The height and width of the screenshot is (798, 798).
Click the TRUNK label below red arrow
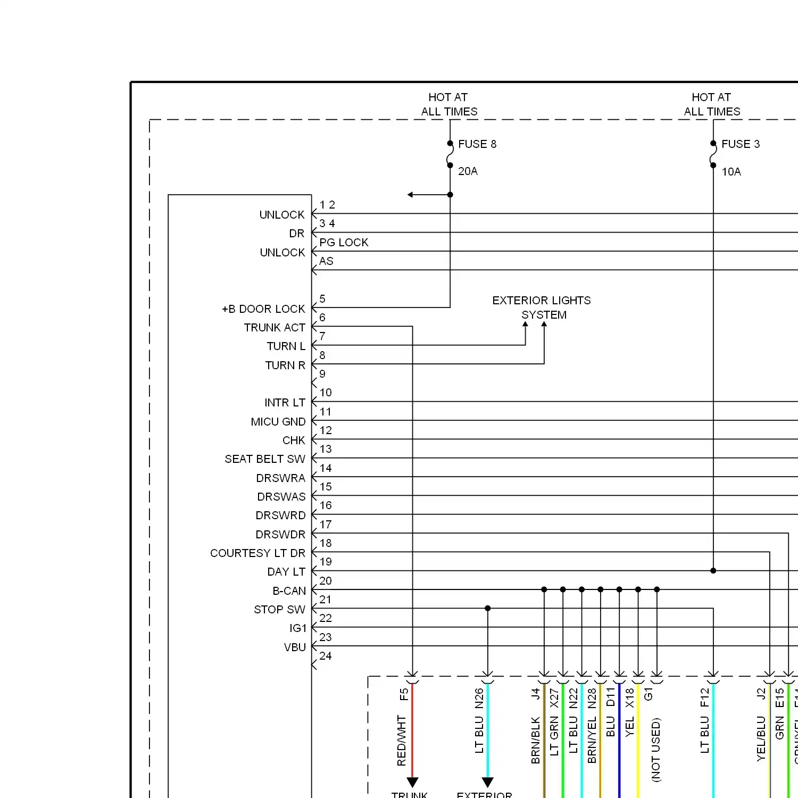[x=410, y=795]
